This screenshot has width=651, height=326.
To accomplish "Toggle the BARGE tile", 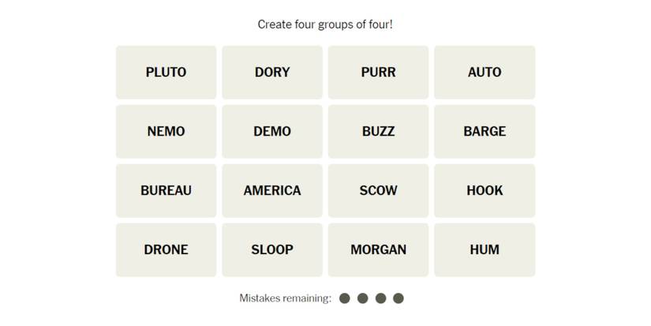I will coord(485,131).
